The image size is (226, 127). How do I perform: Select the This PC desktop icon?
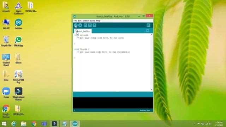6,24
